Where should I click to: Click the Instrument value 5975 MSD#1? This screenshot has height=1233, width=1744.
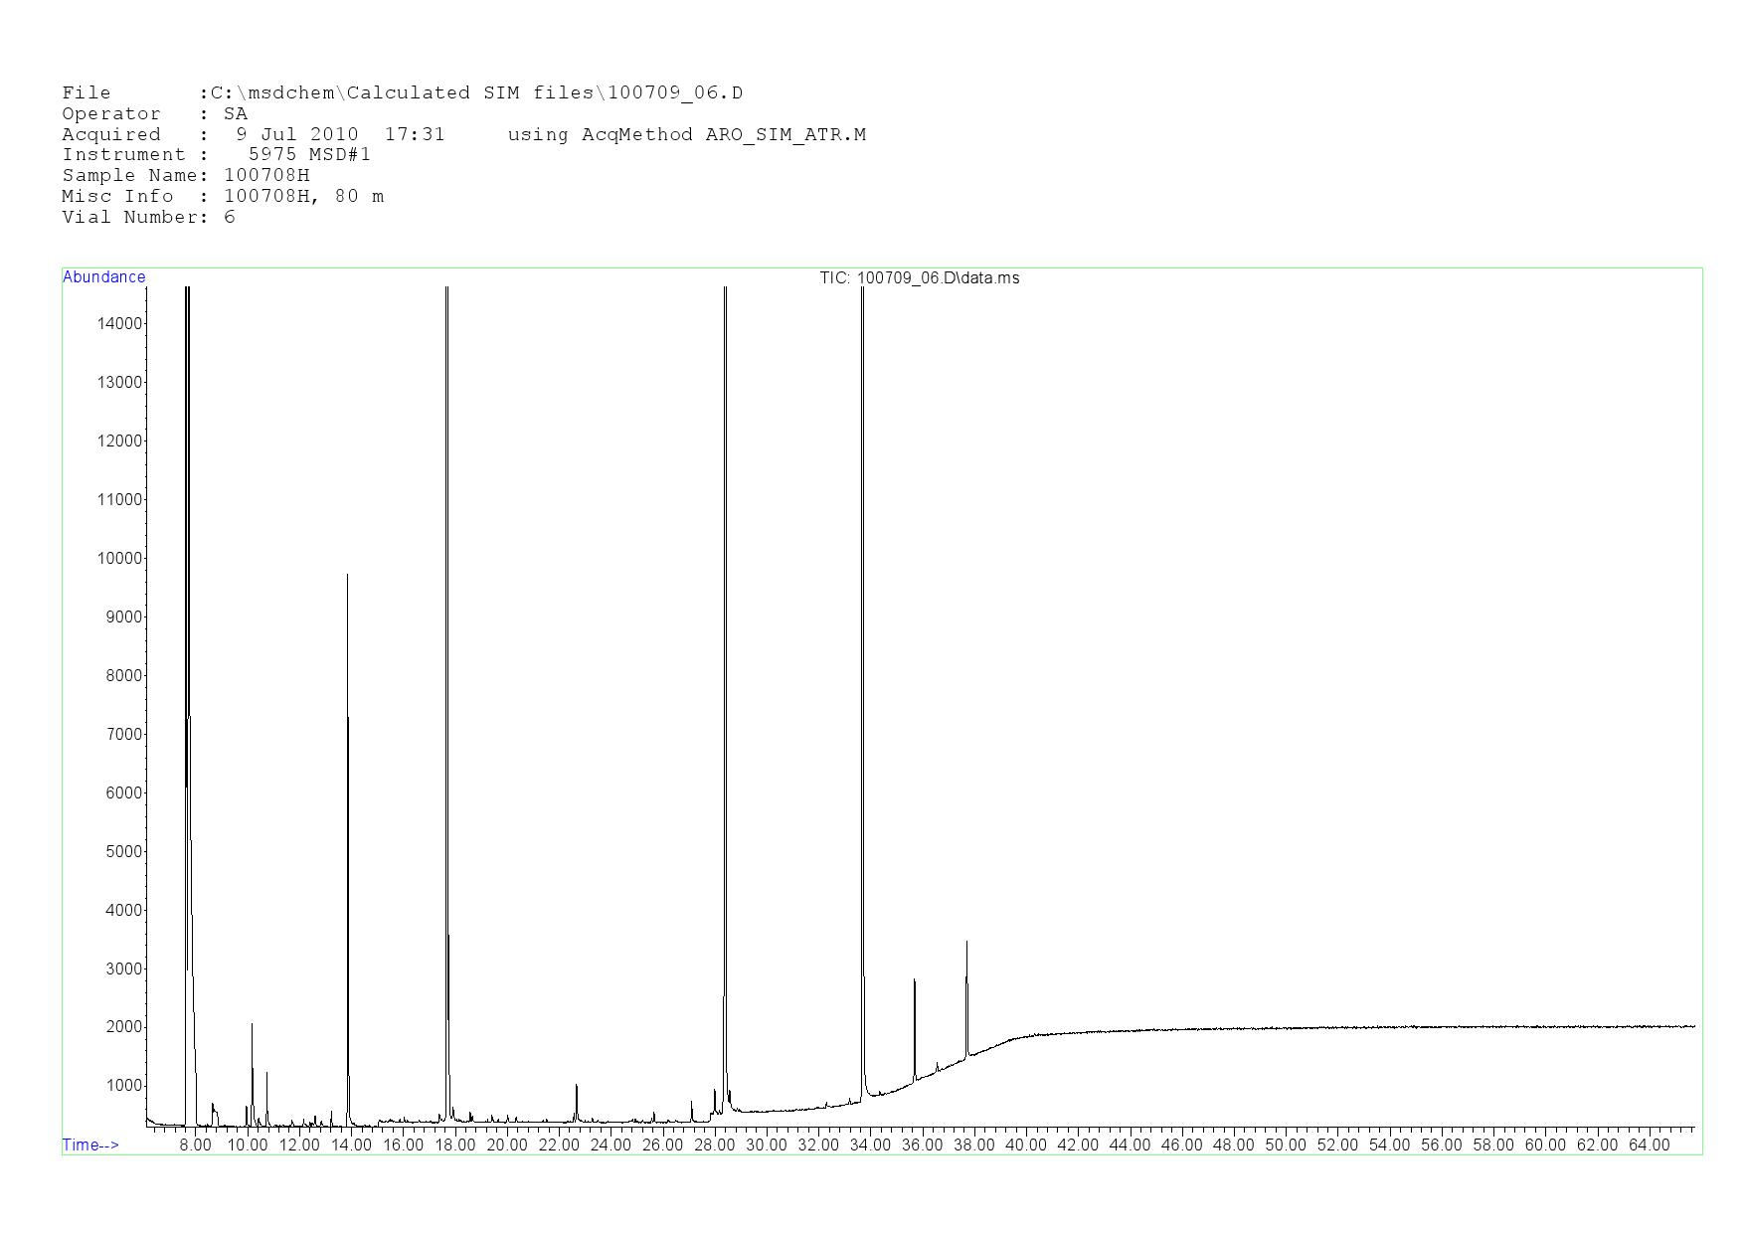click(x=308, y=154)
